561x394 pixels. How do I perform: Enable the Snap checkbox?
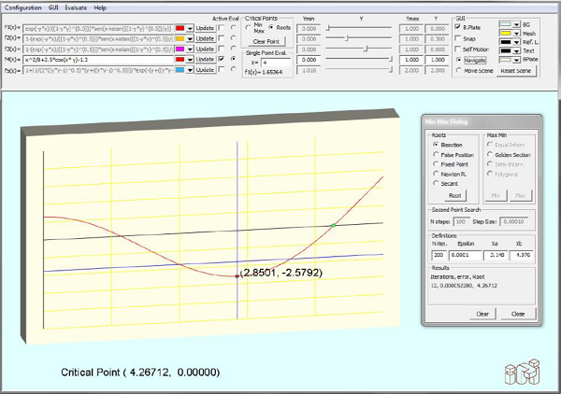(x=457, y=37)
